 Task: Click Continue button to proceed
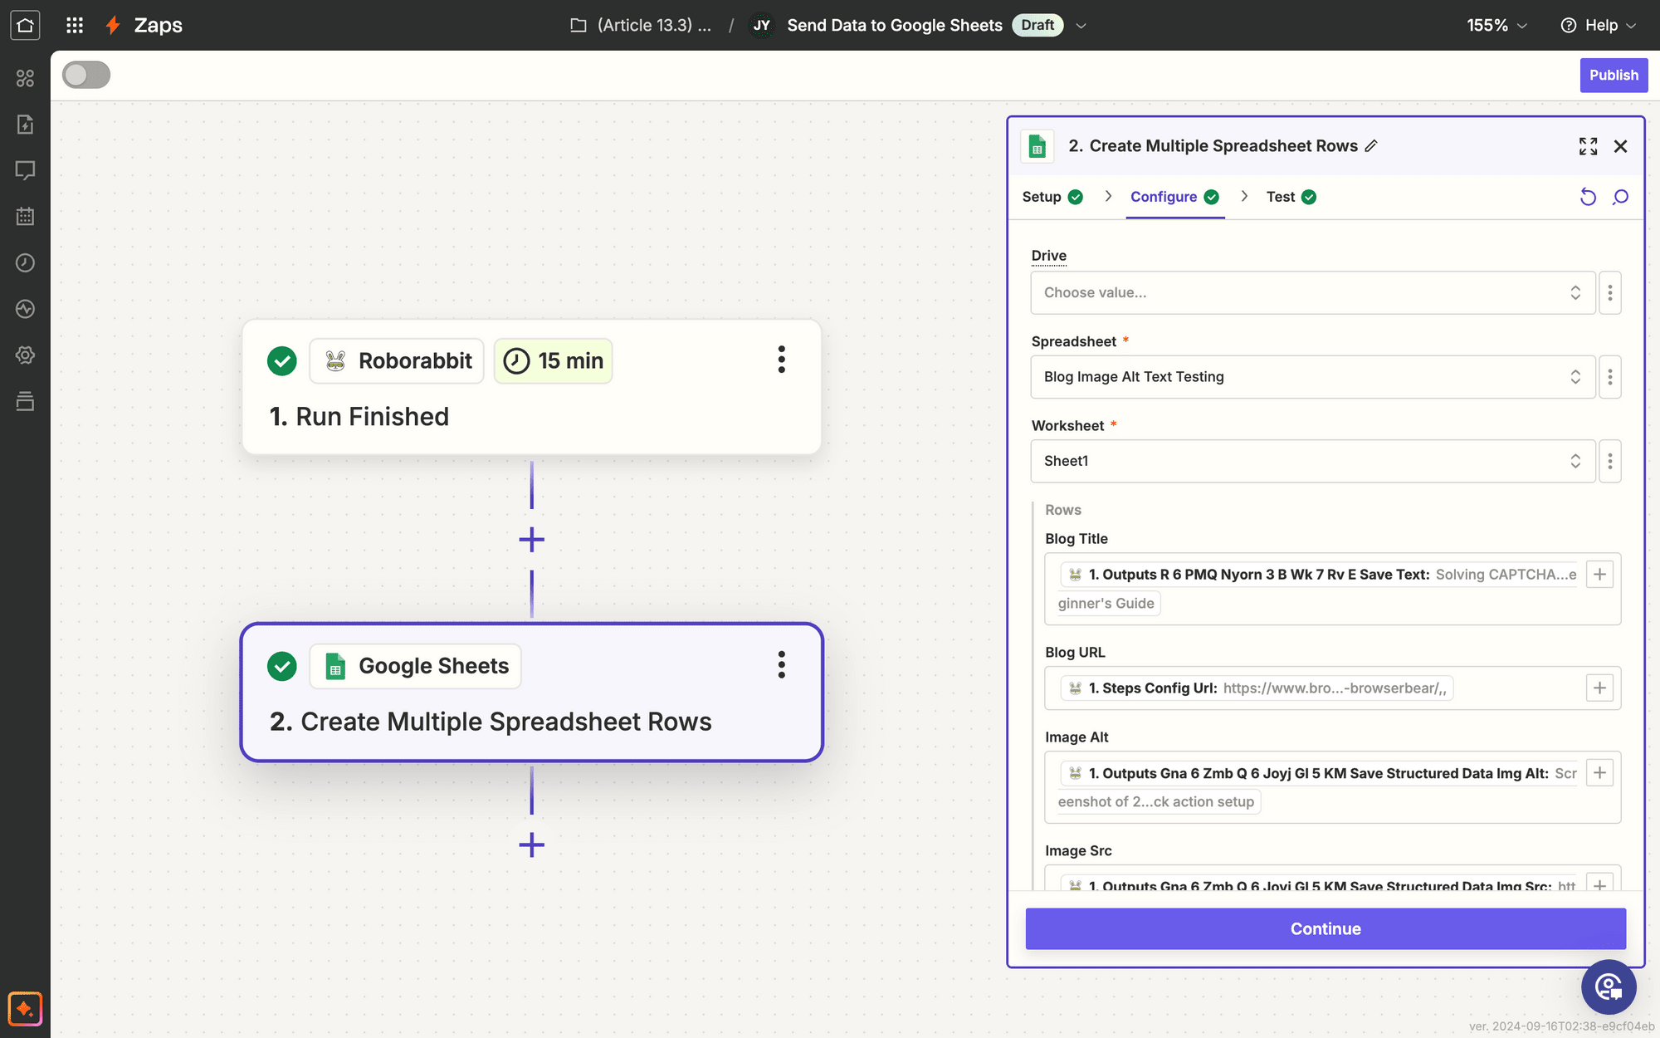pyautogui.click(x=1324, y=928)
